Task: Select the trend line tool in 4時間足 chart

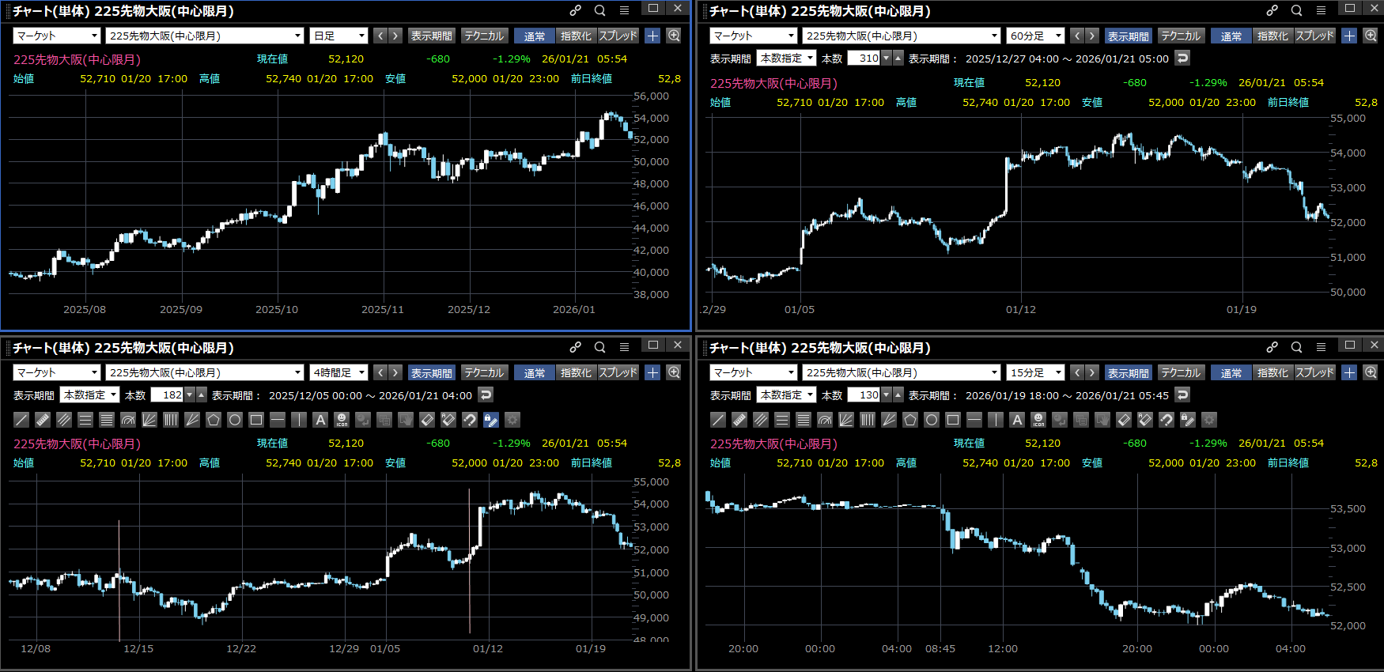Action: (x=21, y=420)
